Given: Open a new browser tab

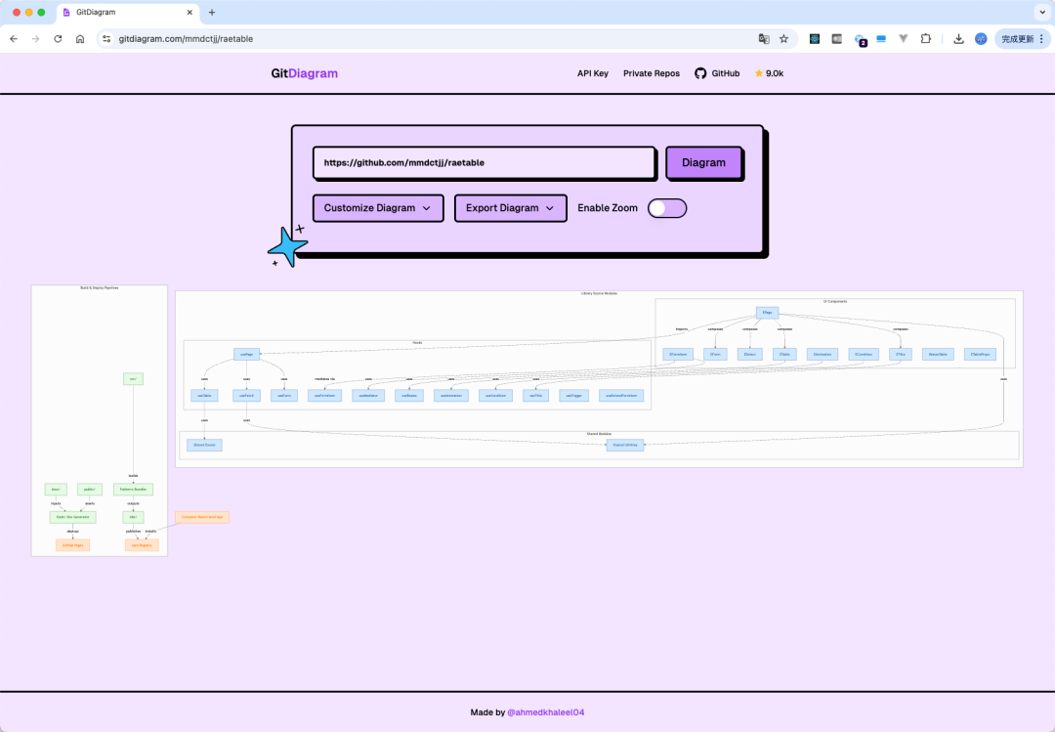Looking at the screenshot, I should point(212,12).
